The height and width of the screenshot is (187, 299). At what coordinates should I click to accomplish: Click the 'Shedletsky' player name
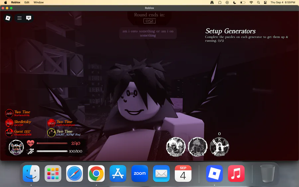23,122
